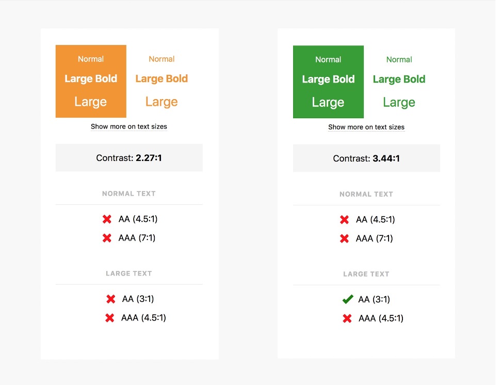This screenshot has width=501, height=385.
Task: Click the green checkmark beside AA (3:1)
Action: 347,299
